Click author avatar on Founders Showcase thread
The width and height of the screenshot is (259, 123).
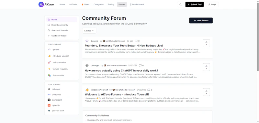(104, 41)
